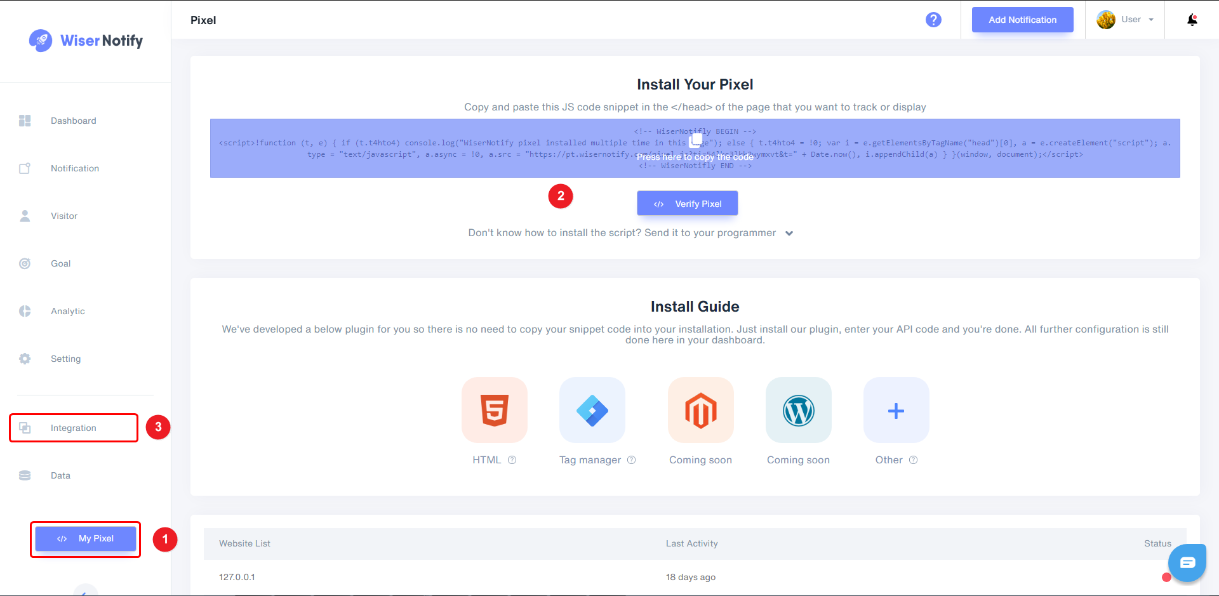Open the Analytic menu item
The width and height of the screenshot is (1219, 596).
(68, 311)
